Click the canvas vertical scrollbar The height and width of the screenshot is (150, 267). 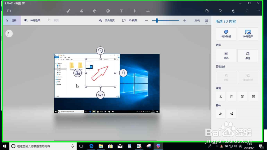pyautogui.click(x=210, y=82)
